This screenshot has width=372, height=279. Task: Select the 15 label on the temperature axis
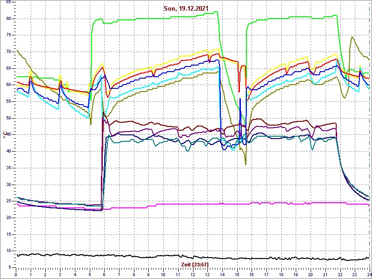click(x=8, y=234)
